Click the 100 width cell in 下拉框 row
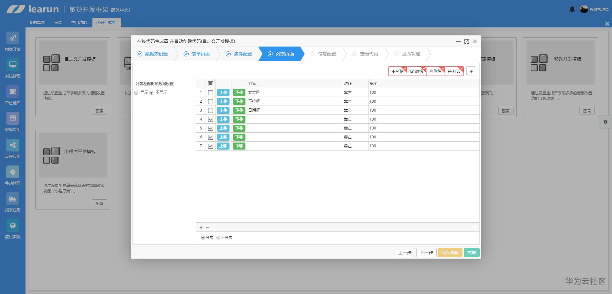Screen dimensions: 612x294 click(x=424, y=101)
